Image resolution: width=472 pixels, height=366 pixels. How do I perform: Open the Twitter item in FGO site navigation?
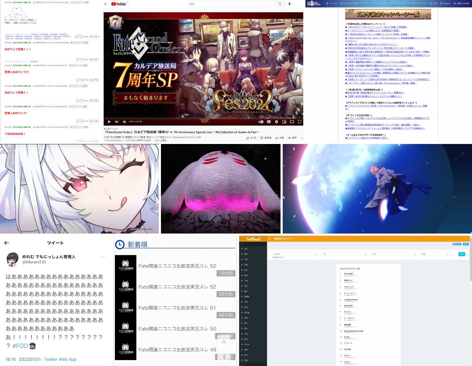click(445, 3)
